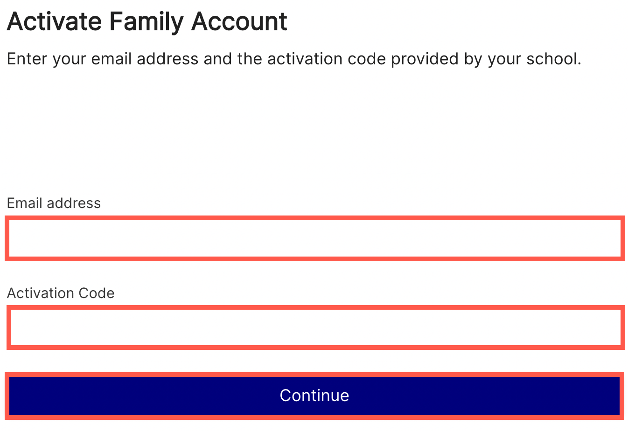Click the "Activate Family Account" heading
This screenshot has width=628, height=431.
click(x=147, y=21)
